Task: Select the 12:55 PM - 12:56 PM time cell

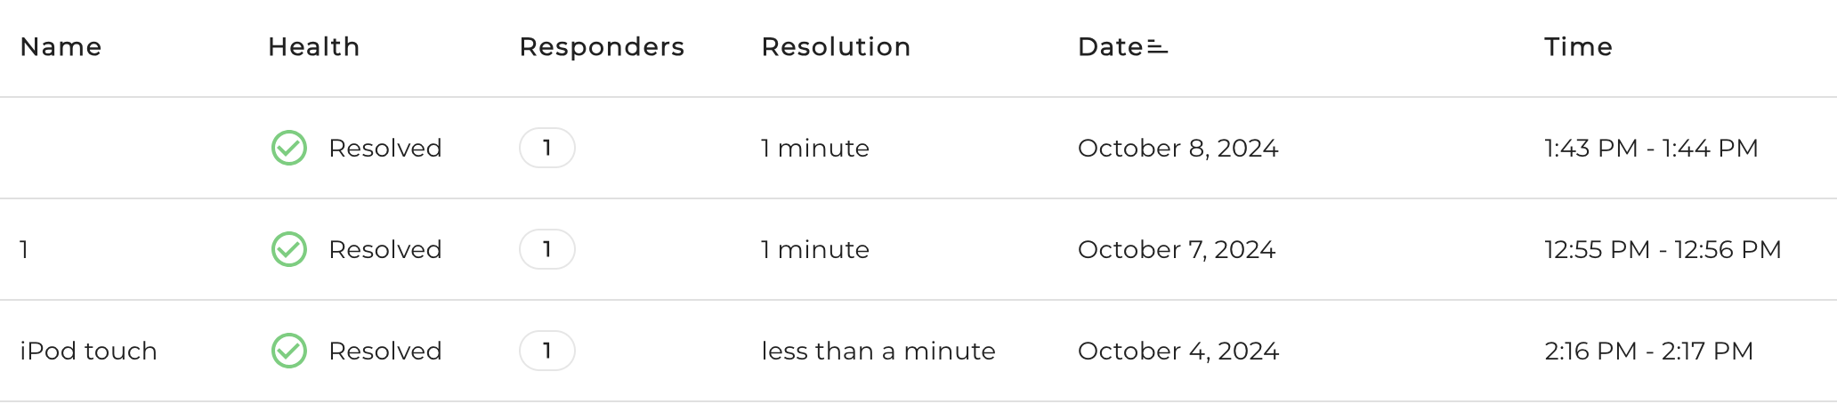Action: pyautogui.click(x=1663, y=249)
